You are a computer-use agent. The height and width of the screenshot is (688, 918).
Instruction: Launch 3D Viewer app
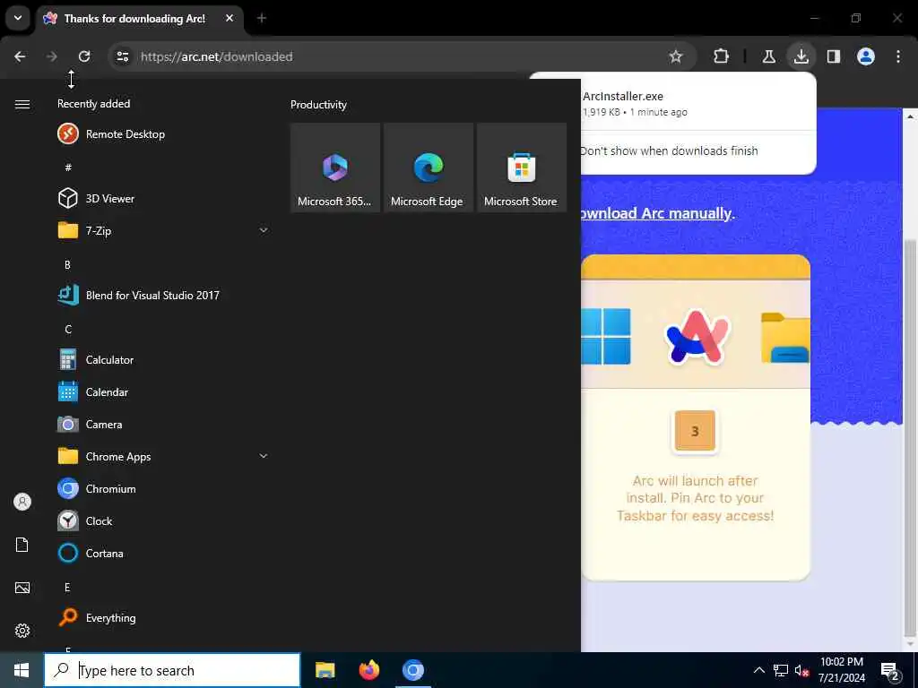[163, 198]
